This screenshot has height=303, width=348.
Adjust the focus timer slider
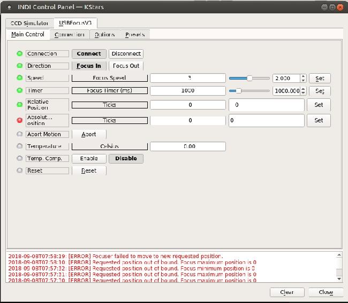pos(249,91)
